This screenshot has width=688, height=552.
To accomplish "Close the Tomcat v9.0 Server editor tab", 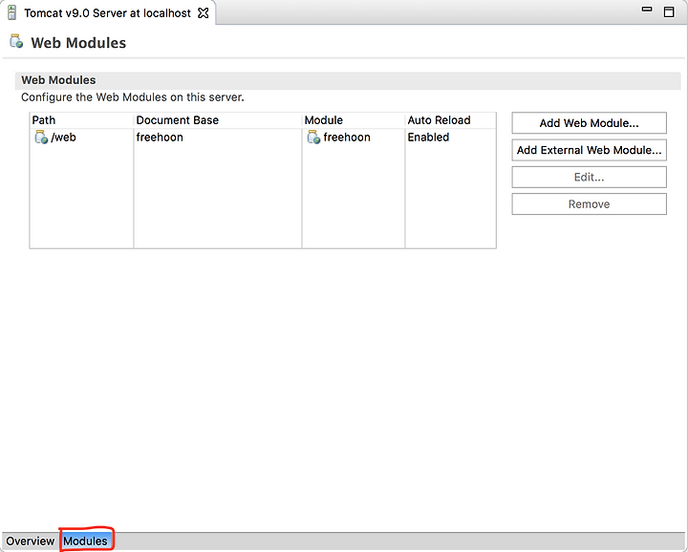I will pyautogui.click(x=204, y=13).
